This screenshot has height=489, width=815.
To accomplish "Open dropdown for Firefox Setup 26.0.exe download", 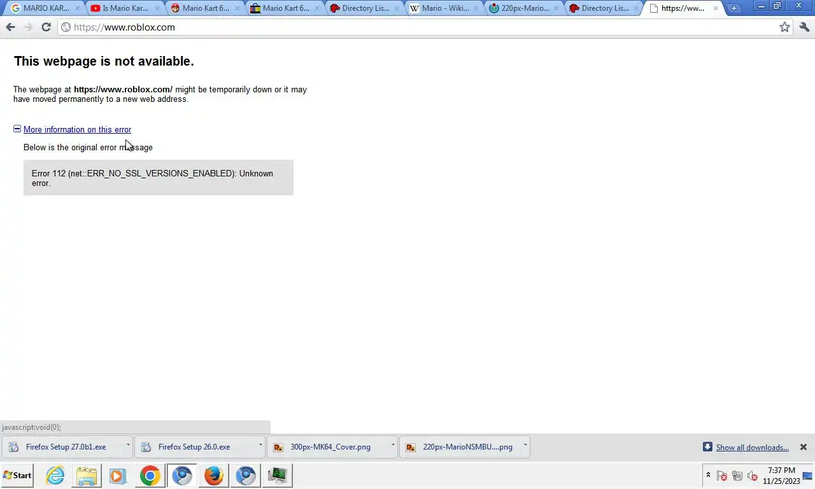I will click(x=260, y=446).
